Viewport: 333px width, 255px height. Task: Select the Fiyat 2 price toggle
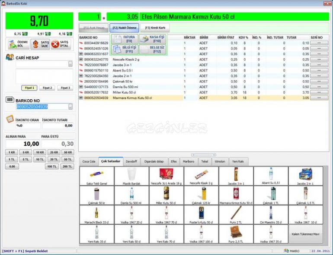pos(47,88)
